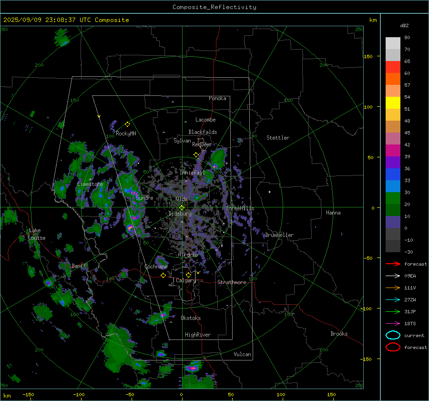Click the Calgary city label
The image size is (429, 401).
click(186, 280)
